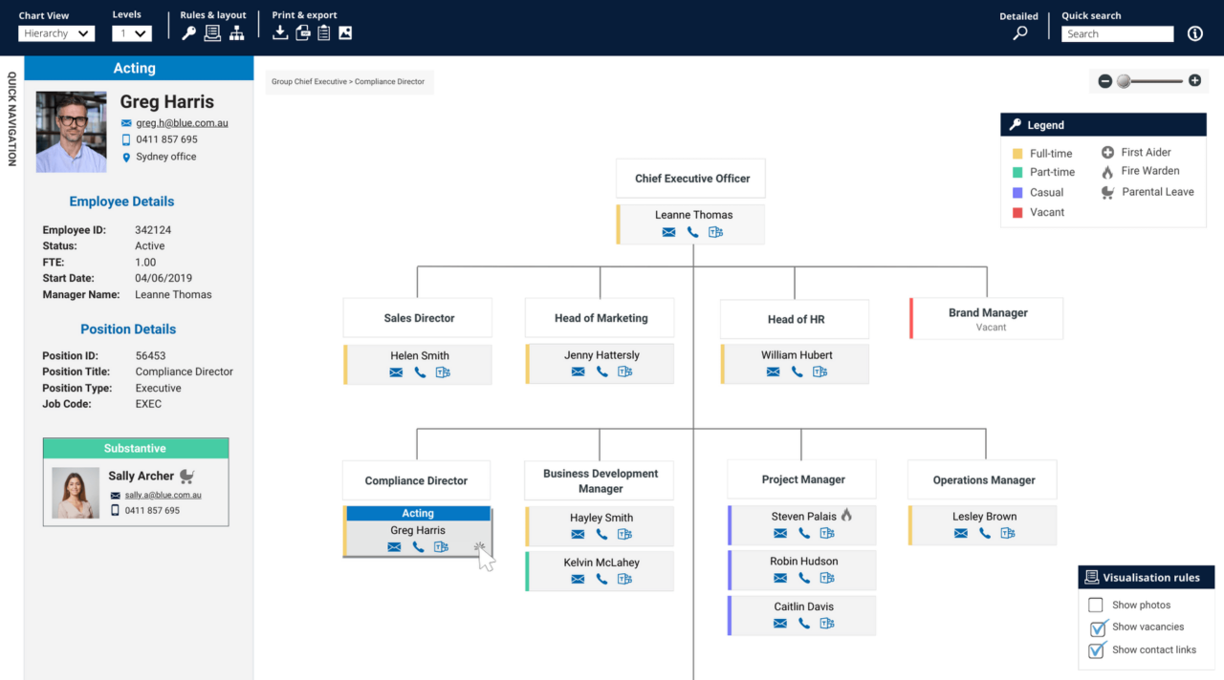Click inside the Quick search field

[x=1117, y=33]
